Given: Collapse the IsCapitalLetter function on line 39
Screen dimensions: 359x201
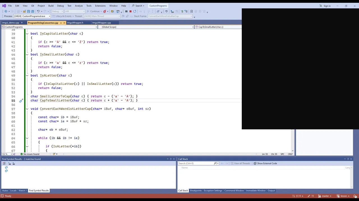Looking at the screenshot, I should coord(27,33).
